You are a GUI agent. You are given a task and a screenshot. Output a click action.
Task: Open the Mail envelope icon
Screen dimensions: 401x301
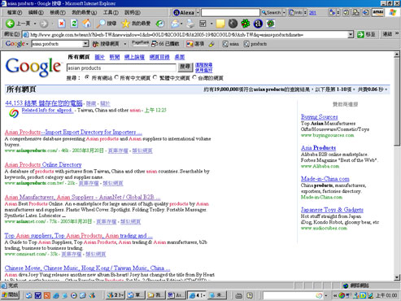click(175, 24)
